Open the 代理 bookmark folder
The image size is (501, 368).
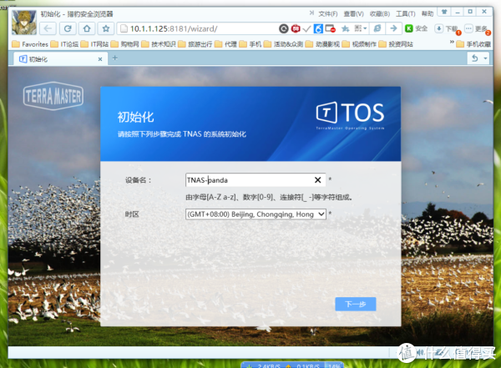point(226,44)
